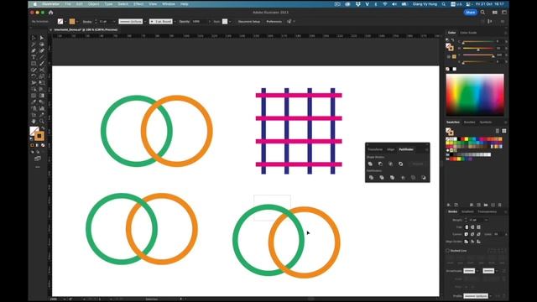Select the Type tool
This screenshot has width=537, height=302.
tap(34, 57)
